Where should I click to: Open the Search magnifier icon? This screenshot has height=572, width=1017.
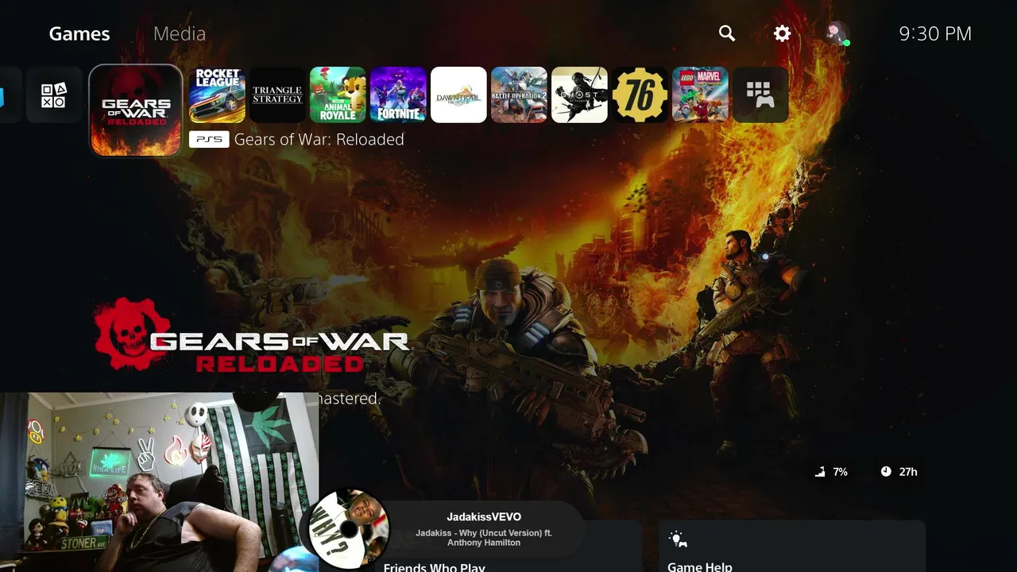(x=726, y=33)
